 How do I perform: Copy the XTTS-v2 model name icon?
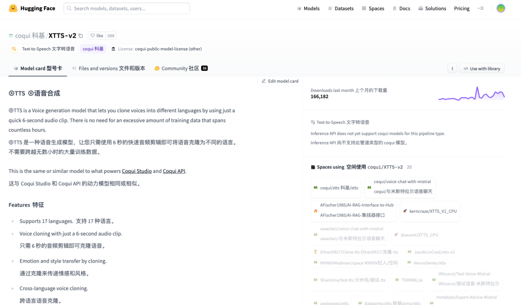click(81, 36)
